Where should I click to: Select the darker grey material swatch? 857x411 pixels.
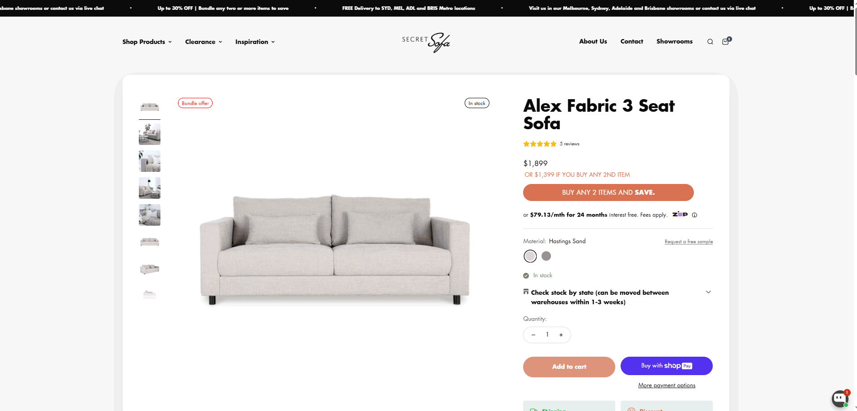[x=546, y=256]
